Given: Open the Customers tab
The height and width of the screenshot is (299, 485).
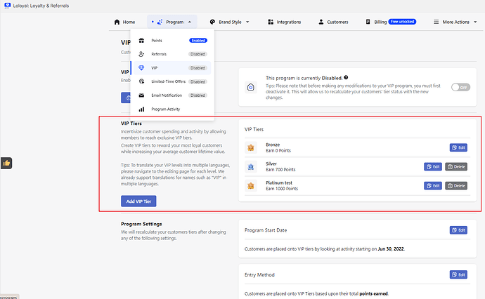Looking at the screenshot, I should [x=333, y=22].
